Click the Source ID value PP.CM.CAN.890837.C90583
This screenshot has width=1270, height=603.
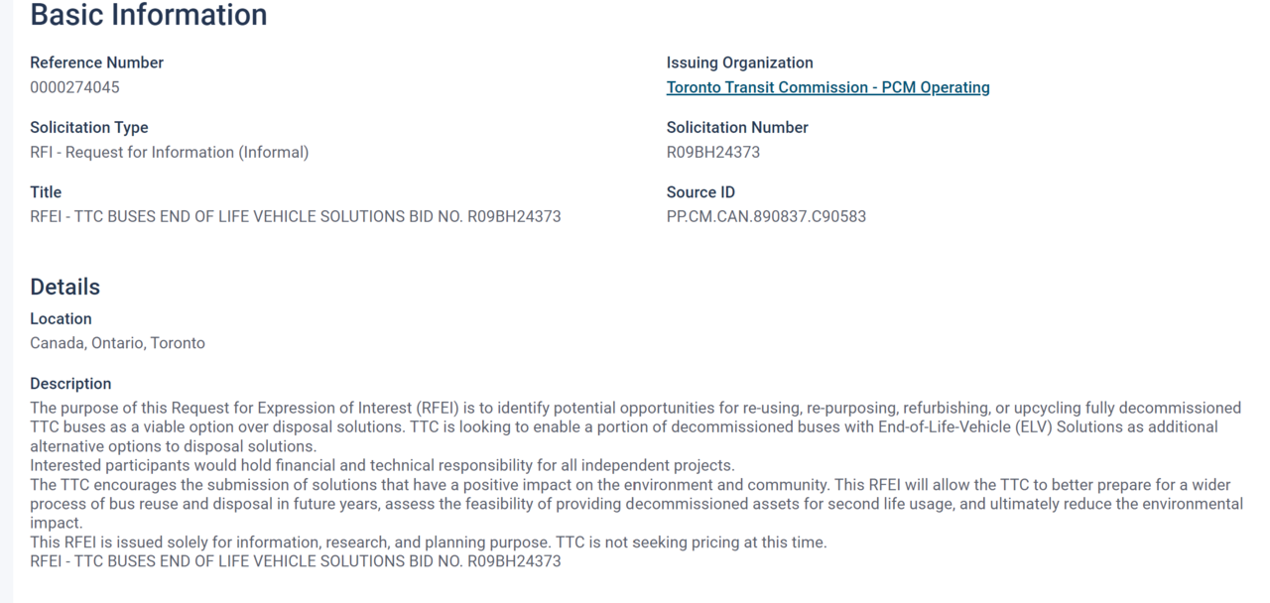pos(766,216)
